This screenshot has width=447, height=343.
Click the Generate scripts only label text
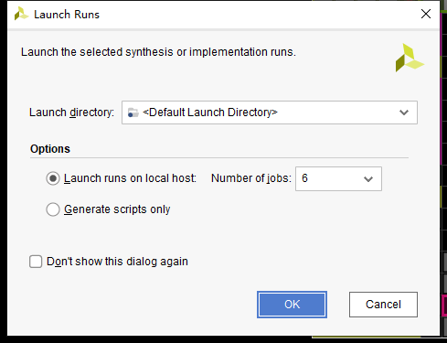tap(117, 209)
